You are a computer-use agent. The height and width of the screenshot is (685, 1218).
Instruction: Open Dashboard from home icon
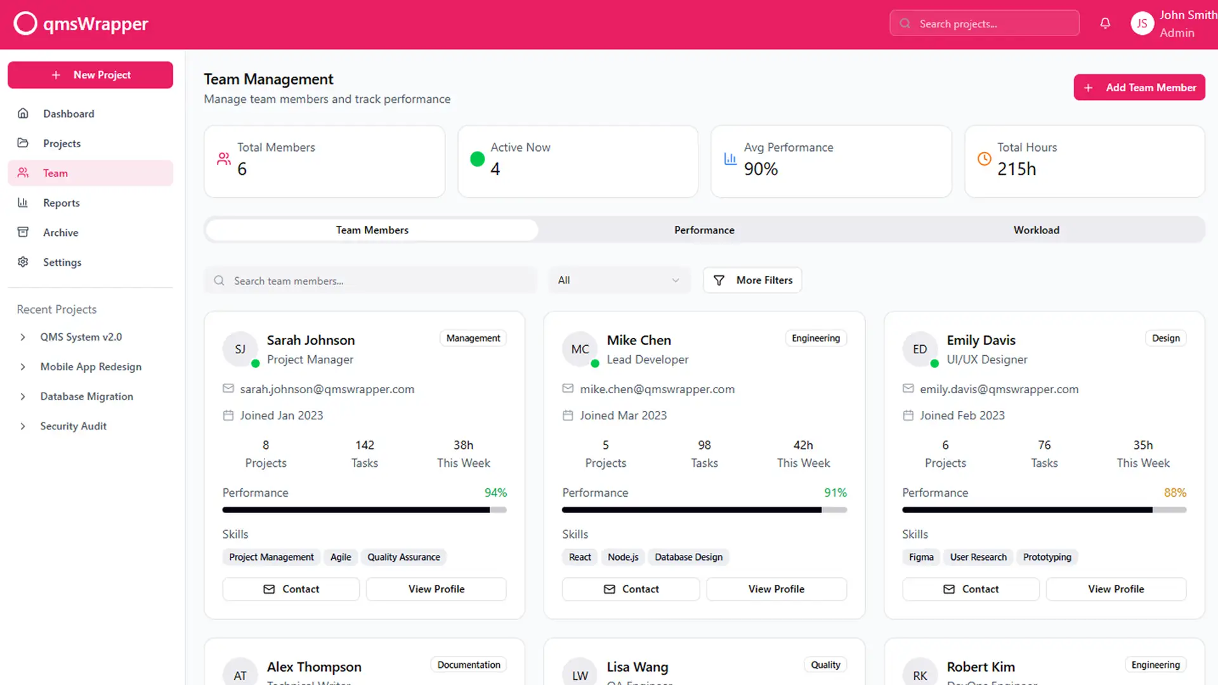pos(23,114)
